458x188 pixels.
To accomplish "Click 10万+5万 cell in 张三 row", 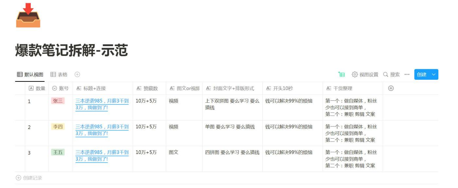I will click(x=150, y=108).
